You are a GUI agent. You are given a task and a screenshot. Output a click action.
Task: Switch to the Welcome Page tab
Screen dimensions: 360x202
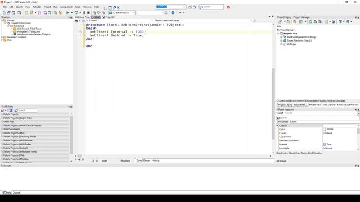(83, 17)
